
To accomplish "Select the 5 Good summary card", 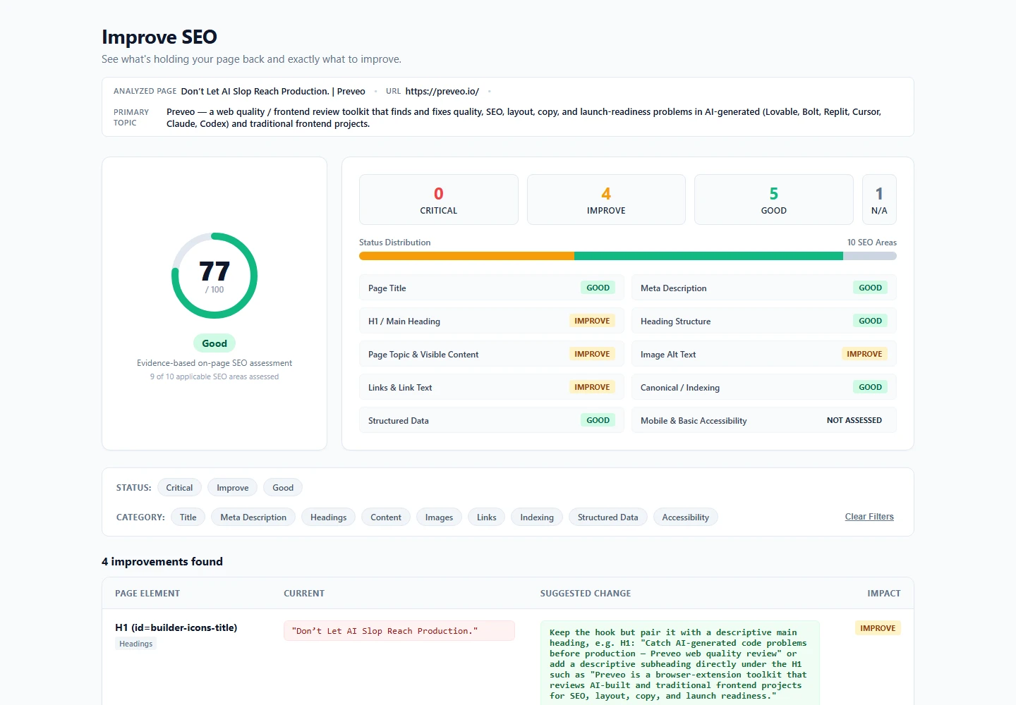I will coord(774,200).
